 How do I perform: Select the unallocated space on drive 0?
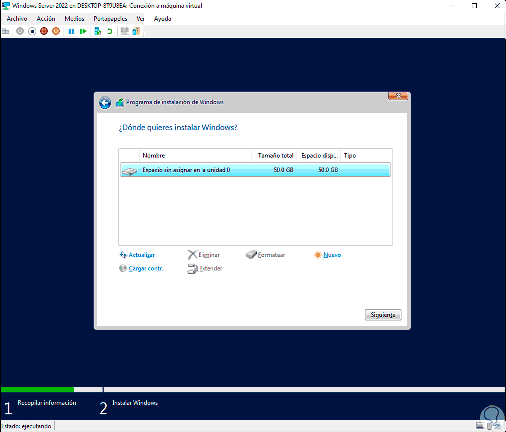coord(255,170)
